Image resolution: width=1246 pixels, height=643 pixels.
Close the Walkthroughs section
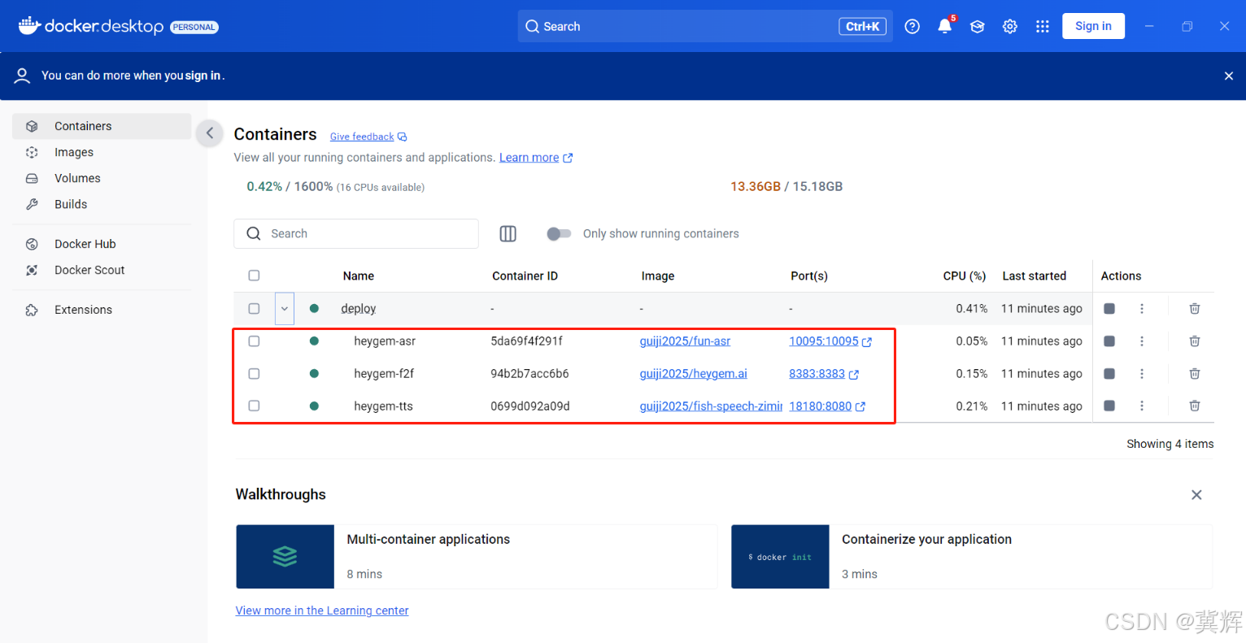[x=1196, y=495]
